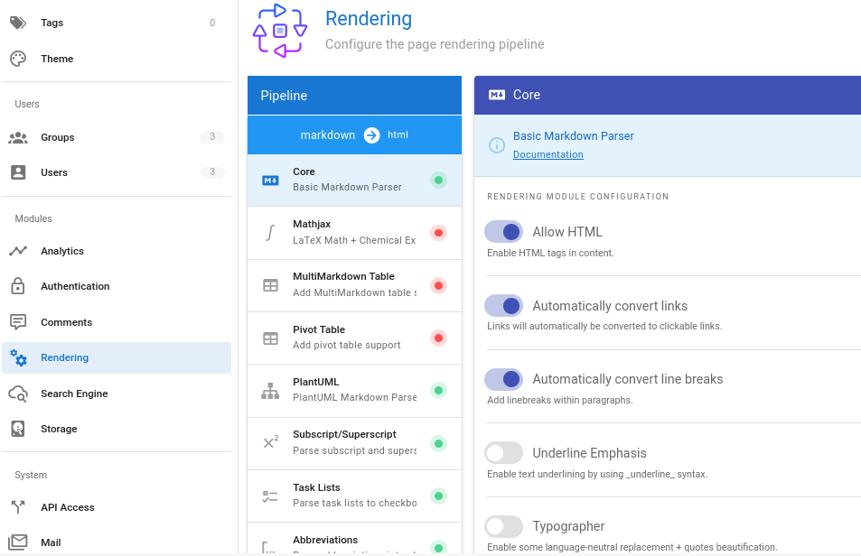Screen dimensions: 861x556
Task: Select the Mathjax rendering module
Action: [354, 232]
